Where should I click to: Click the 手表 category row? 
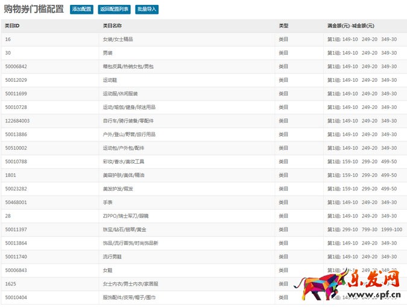pyautogui.click(x=108, y=202)
